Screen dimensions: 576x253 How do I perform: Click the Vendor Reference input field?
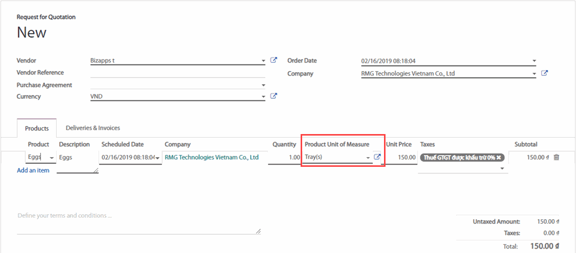coord(177,73)
